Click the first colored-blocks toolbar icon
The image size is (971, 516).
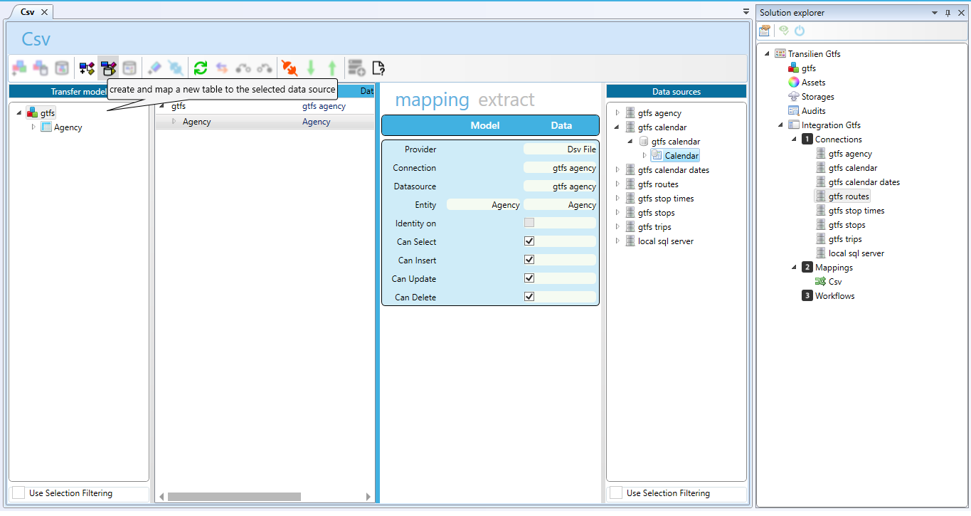click(19, 68)
